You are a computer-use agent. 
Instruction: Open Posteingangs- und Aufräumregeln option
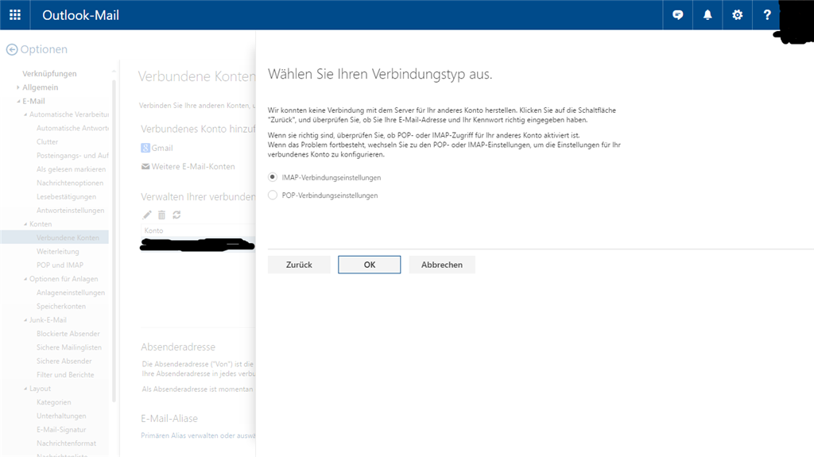click(x=72, y=155)
